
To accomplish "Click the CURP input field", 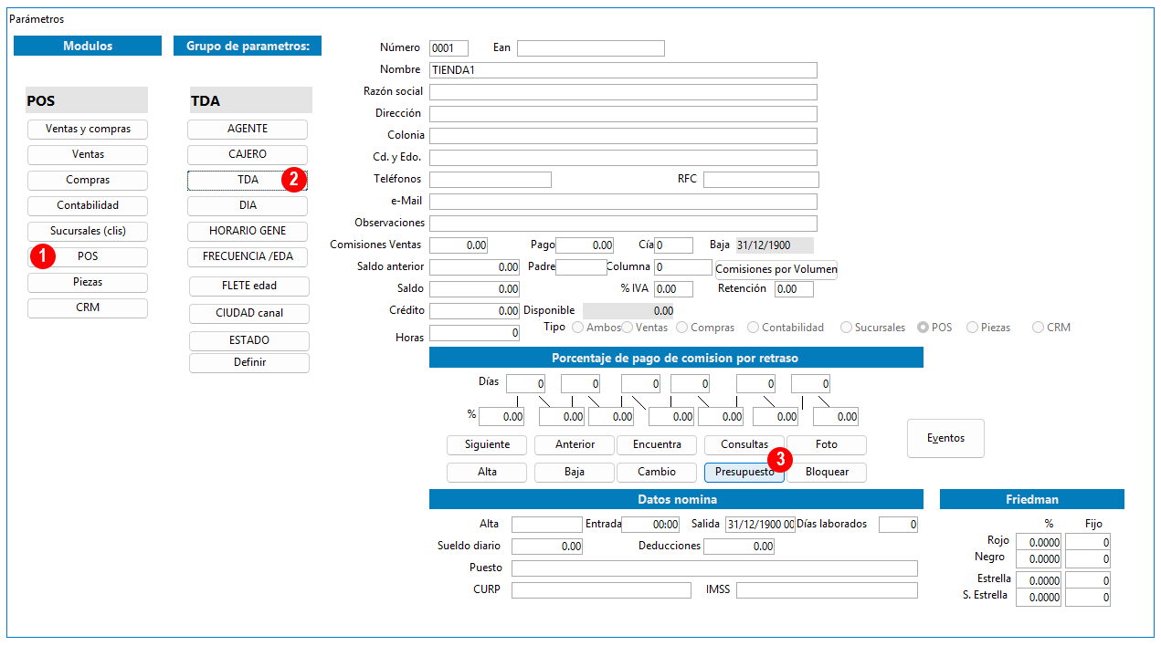I will pos(601,590).
